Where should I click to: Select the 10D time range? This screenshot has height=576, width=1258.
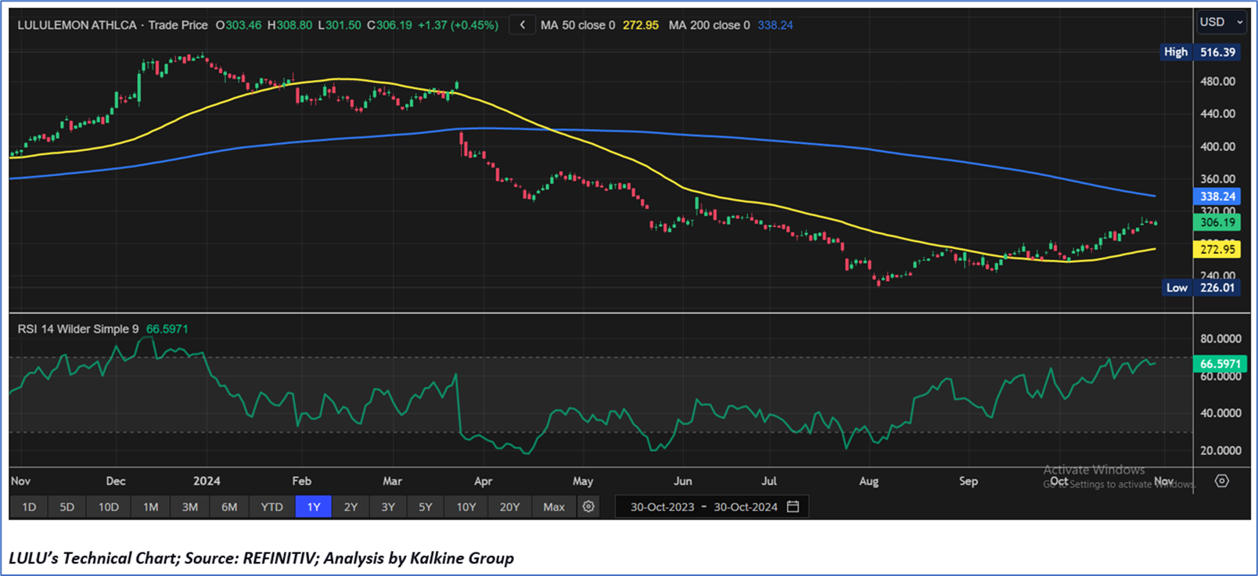pos(109,507)
